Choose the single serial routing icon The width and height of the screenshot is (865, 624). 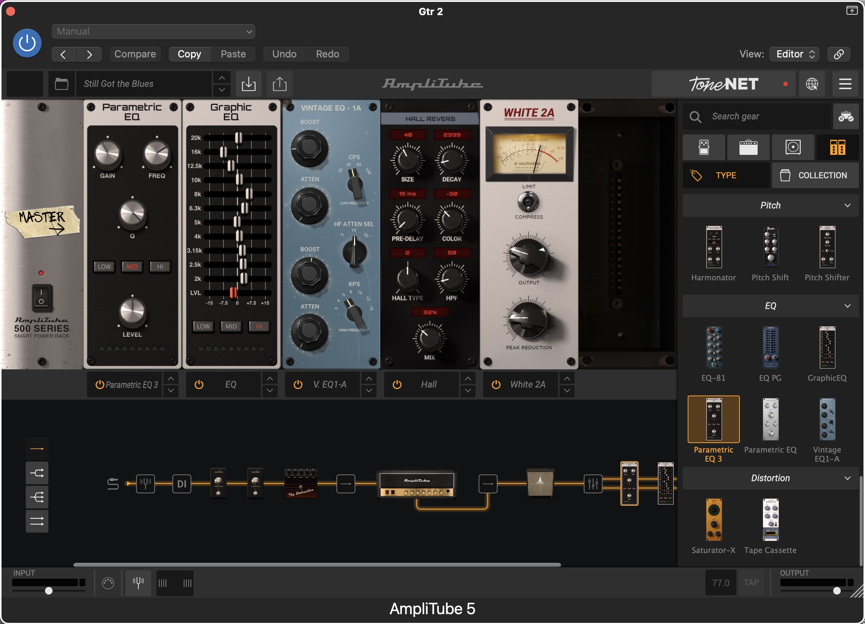tap(37, 449)
